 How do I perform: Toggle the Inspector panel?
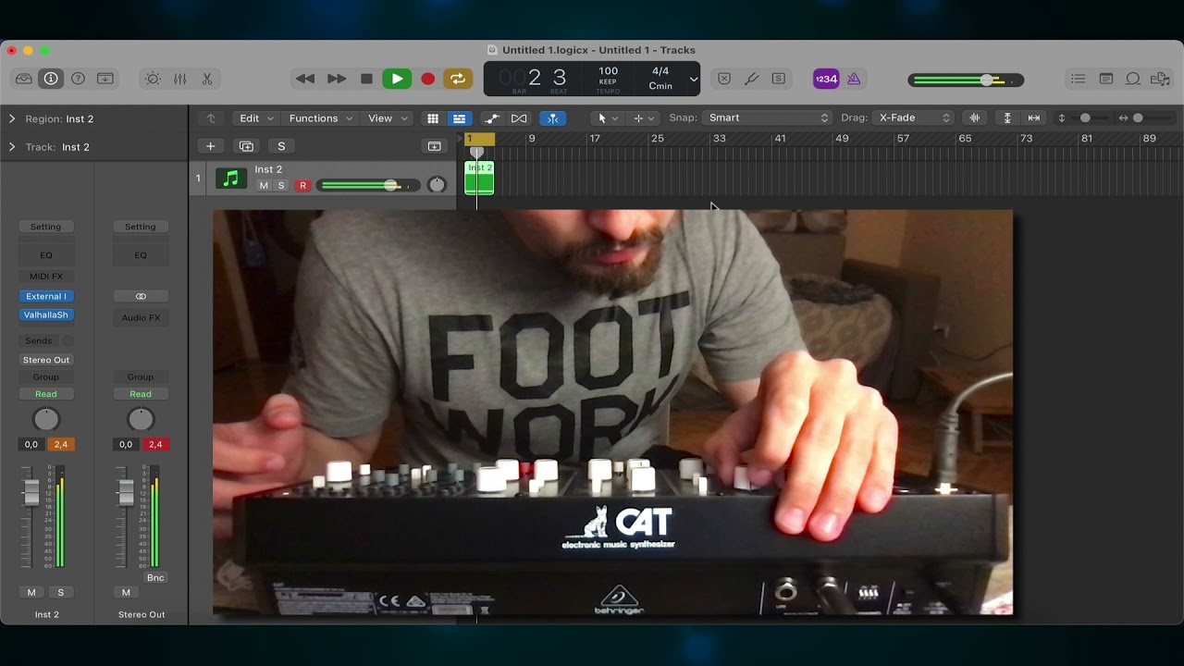point(51,79)
